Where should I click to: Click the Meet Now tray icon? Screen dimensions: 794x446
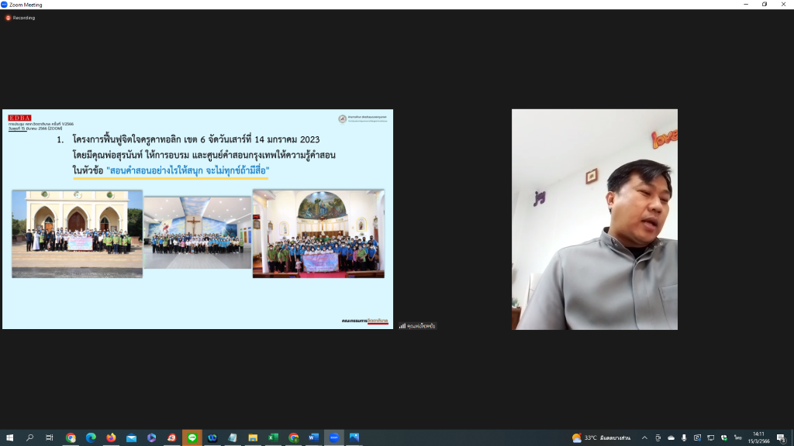coord(658,438)
